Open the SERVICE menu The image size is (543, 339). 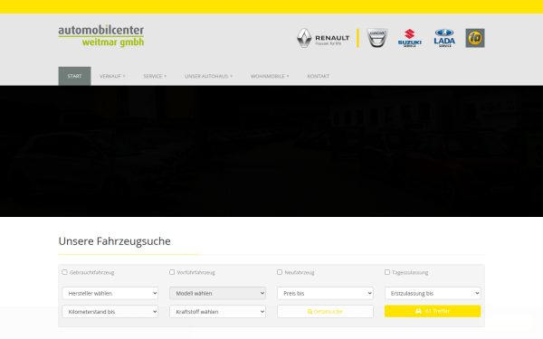[155, 76]
